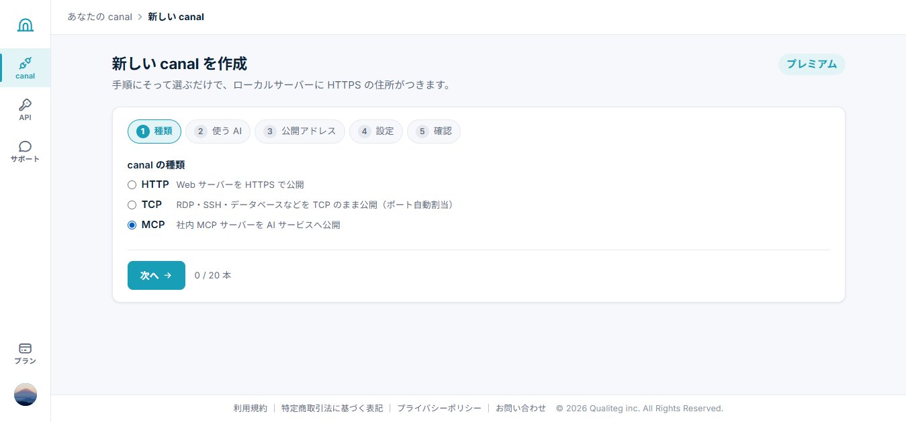Viewport: 906px width, 422px height.
Task: Open the プライバシーポリシー link
Action: point(439,408)
